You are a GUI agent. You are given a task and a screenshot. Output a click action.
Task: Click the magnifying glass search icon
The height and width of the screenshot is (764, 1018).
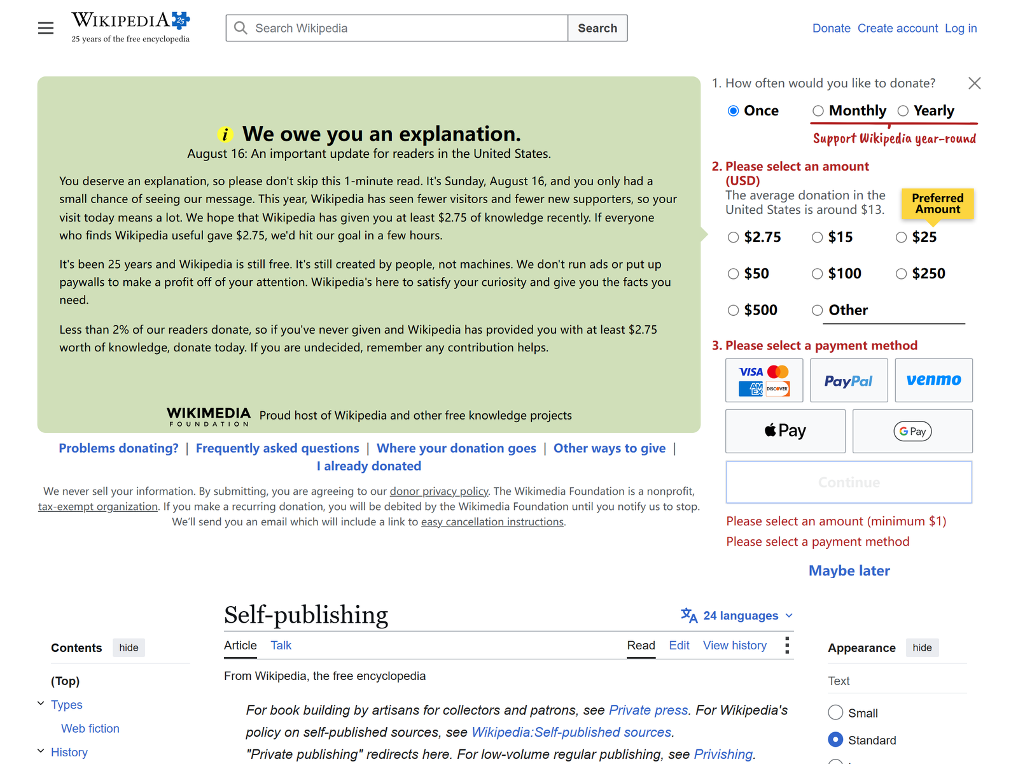point(241,28)
